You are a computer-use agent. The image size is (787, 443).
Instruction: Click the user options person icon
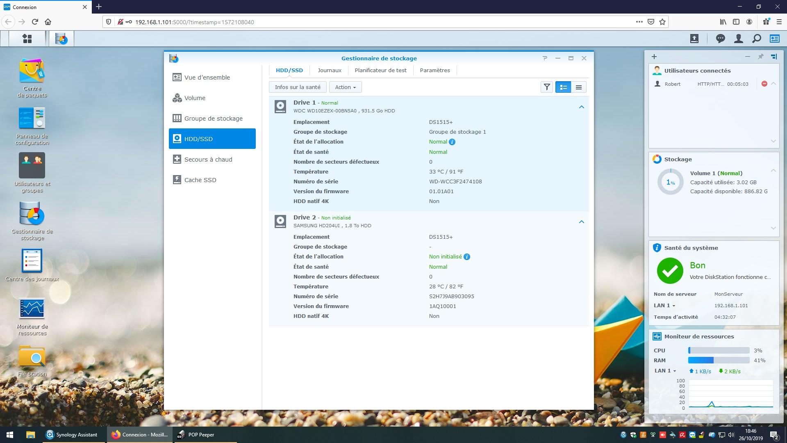pos(738,39)
